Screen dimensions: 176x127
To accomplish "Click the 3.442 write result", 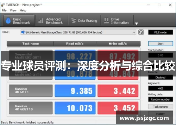I will (118, 91).
